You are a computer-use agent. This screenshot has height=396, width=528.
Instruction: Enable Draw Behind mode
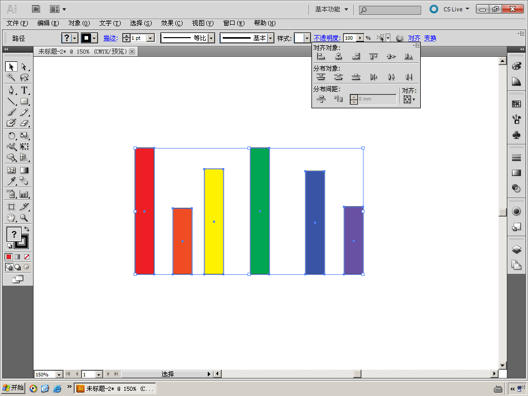[x=18, y=267]
